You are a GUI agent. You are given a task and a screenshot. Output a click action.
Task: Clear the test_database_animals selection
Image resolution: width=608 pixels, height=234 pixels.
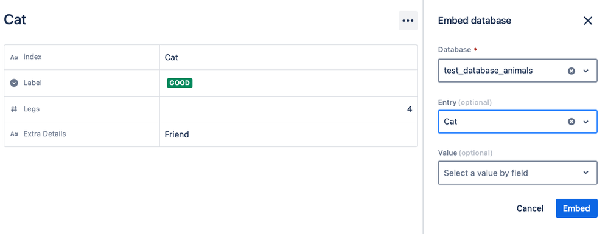pyautogui.click(x=571, y=71)
